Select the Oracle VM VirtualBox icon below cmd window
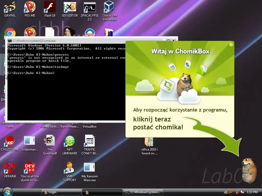 pyautogui.click(x=90, y=125)
